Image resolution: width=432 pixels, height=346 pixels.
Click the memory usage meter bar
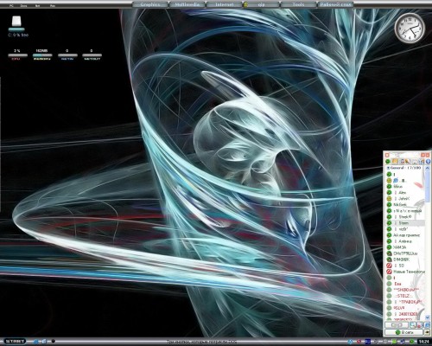pos(42,55)
